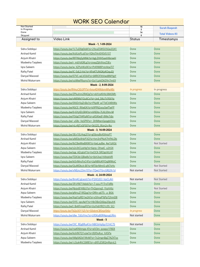Open Arshad Kamil's Week 1 video link
This screenshot has width=200, height=267.
(82, 54)
